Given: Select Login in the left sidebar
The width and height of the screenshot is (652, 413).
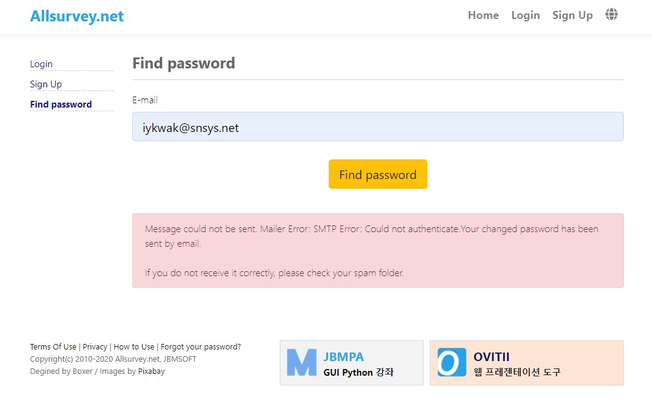Looking at the screenshot, I should point(41,64).
